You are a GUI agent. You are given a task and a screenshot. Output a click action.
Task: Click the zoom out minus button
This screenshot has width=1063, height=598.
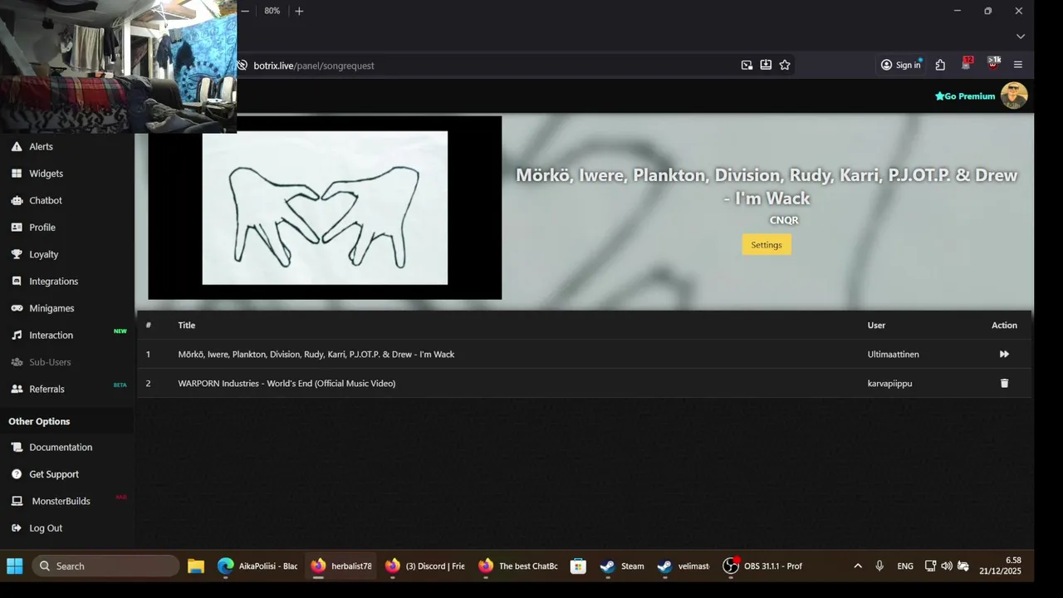click(x=245, y=11)
